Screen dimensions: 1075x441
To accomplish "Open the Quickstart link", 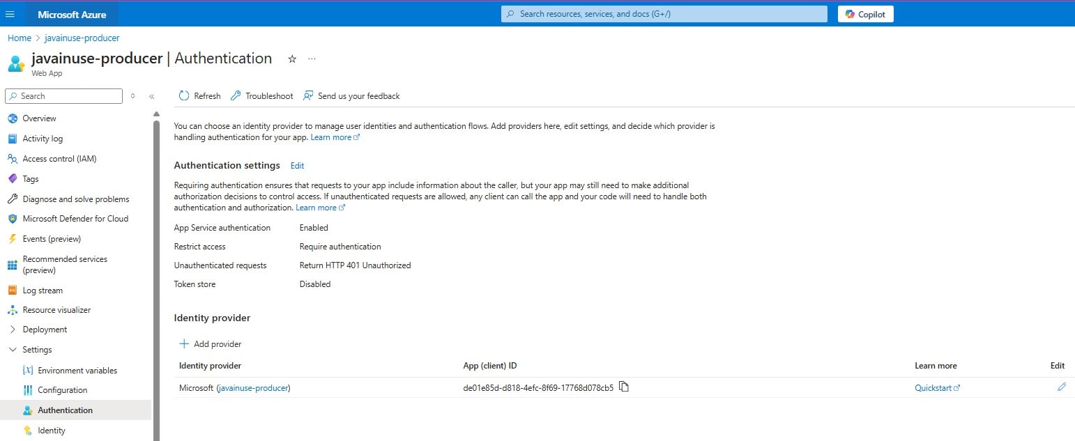I will point(937,388).
